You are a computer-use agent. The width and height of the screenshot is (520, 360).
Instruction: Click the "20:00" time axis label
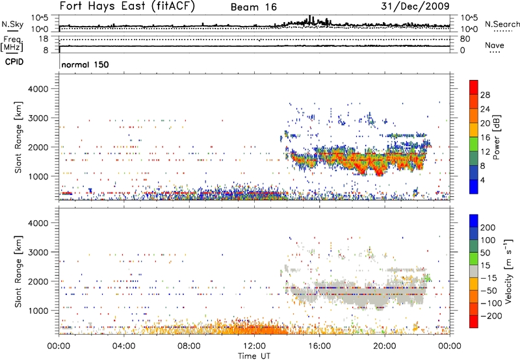tap(385, 346)
